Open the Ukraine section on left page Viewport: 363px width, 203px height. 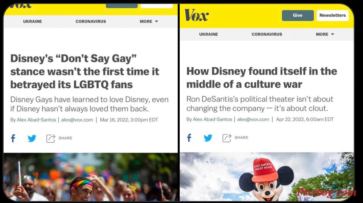point(32,21)
